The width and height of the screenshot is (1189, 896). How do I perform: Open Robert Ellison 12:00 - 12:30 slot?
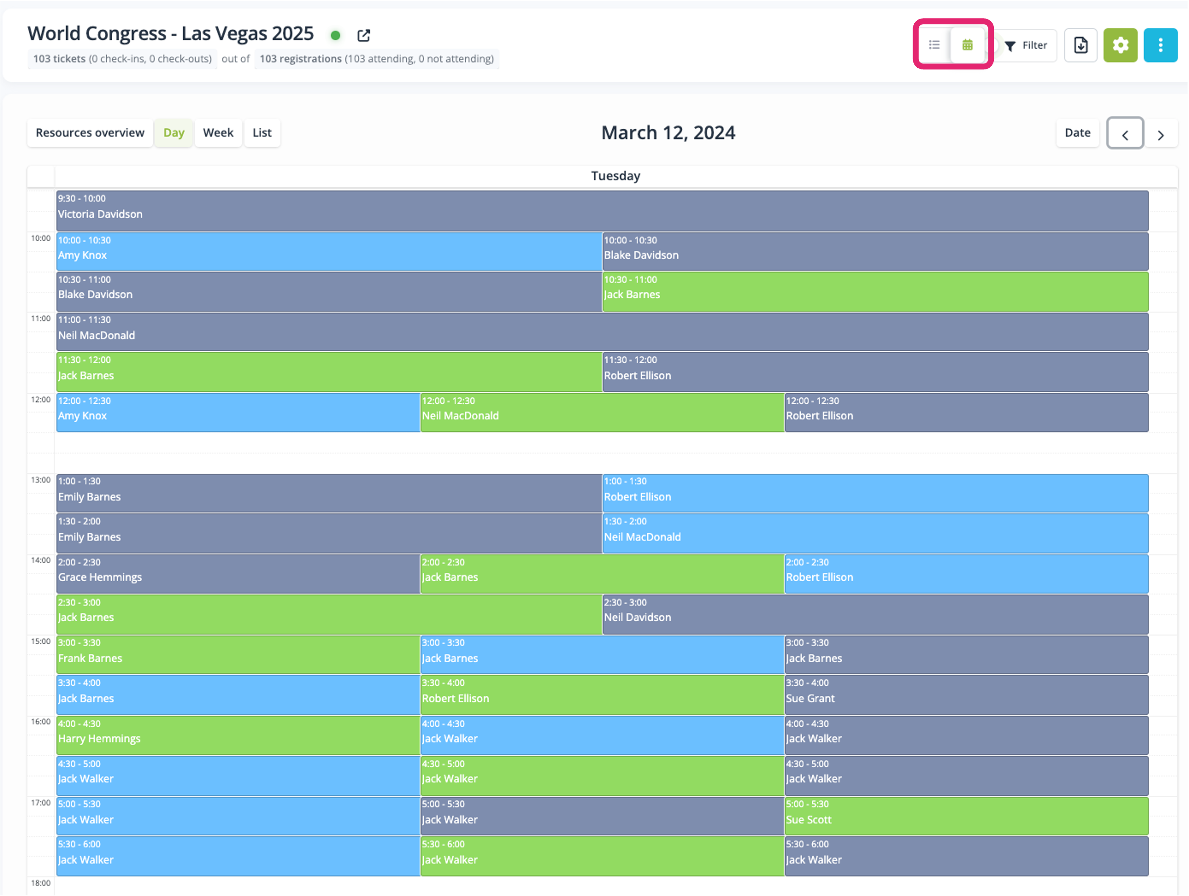coord(966,412)
